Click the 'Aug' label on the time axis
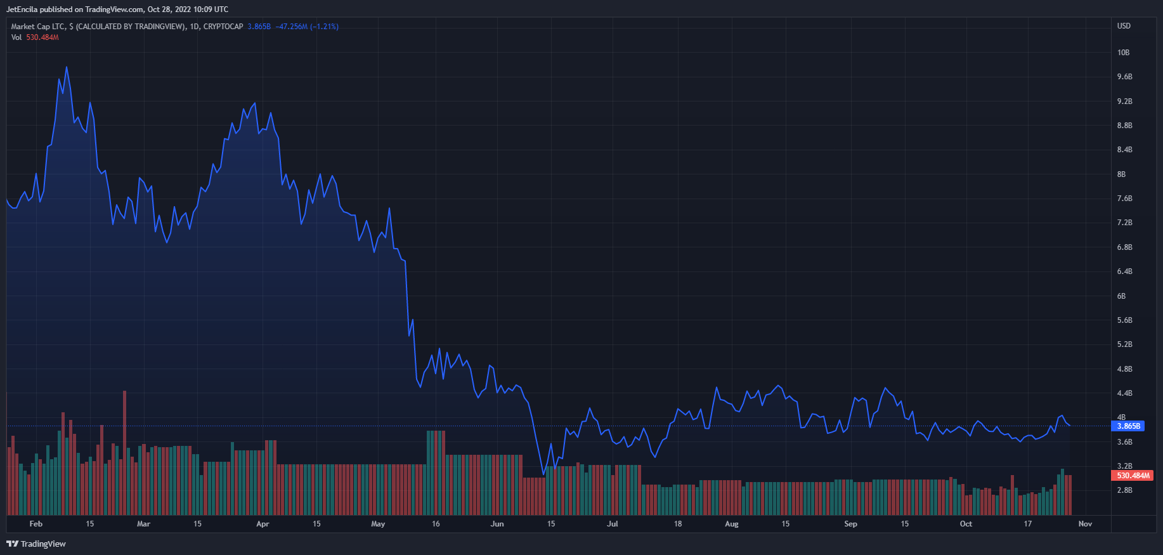 coord(732,524)
